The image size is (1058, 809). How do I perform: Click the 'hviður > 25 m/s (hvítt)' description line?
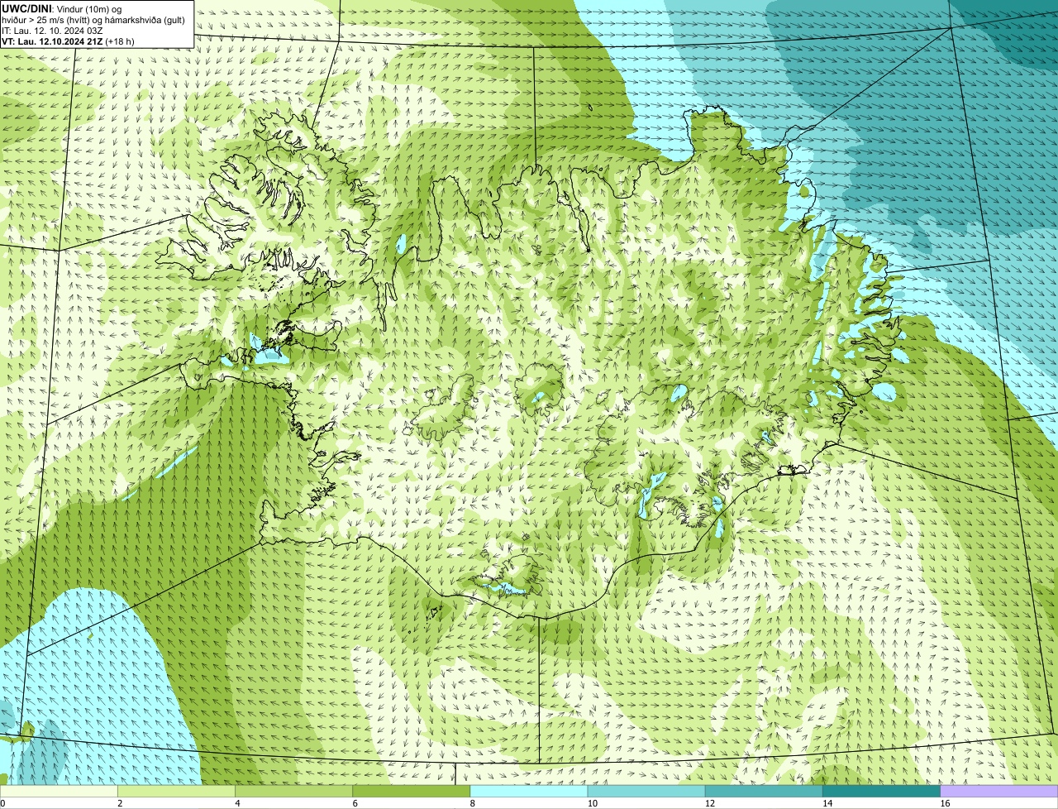coord(93,19)
